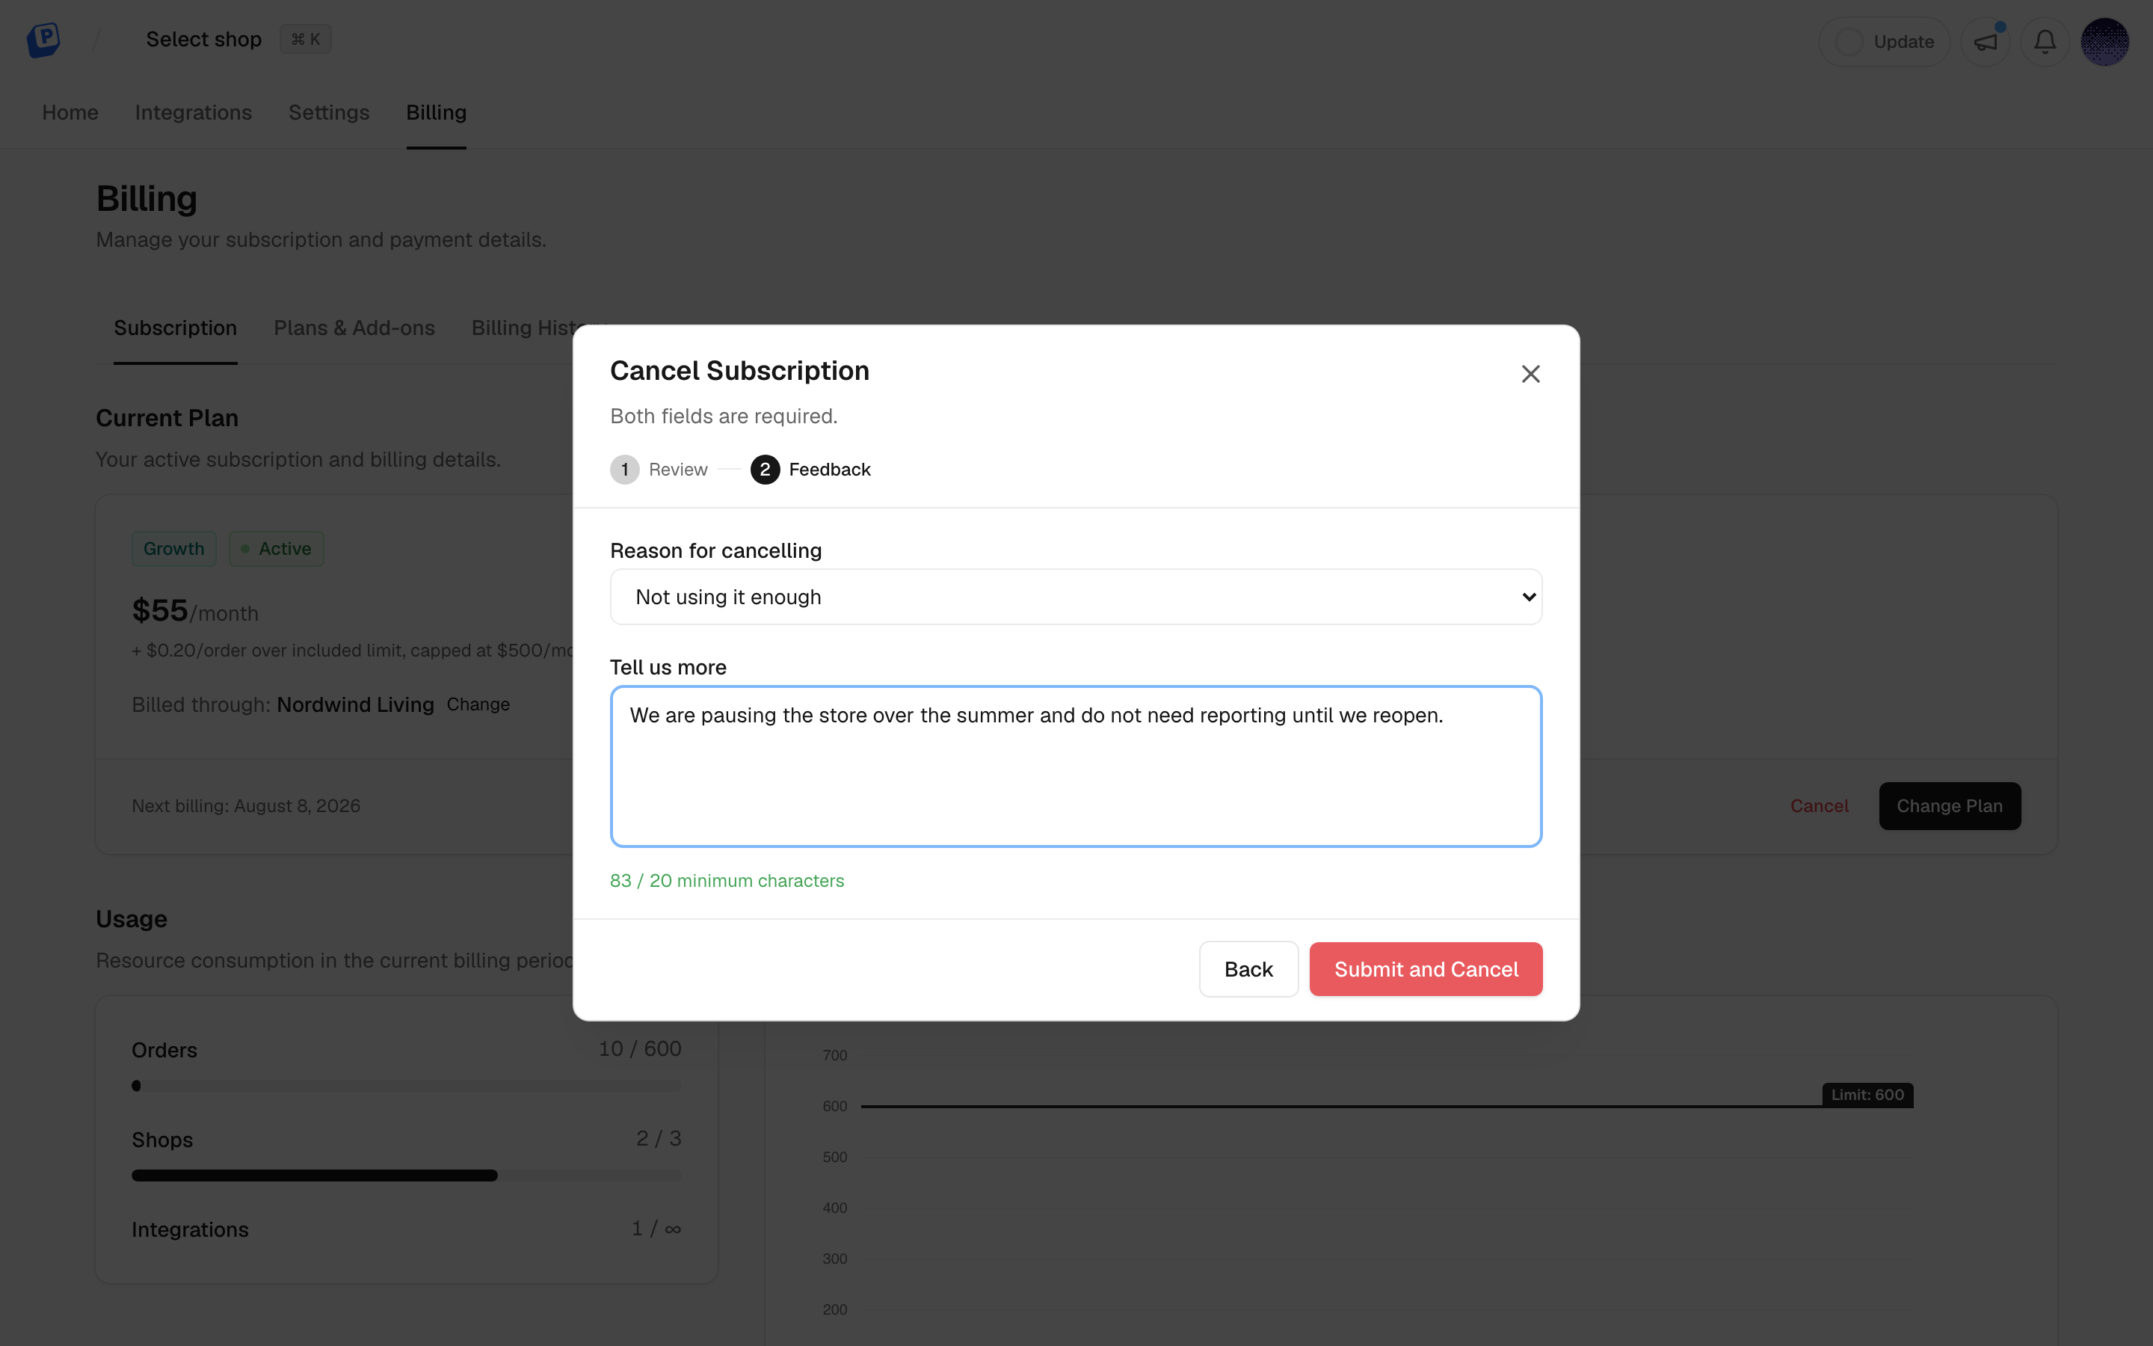Image resolution: width=2153 pixels, height=1346 pixels.
Task: Click the Limit: 600 chart label
Action: (1867, 1095)
